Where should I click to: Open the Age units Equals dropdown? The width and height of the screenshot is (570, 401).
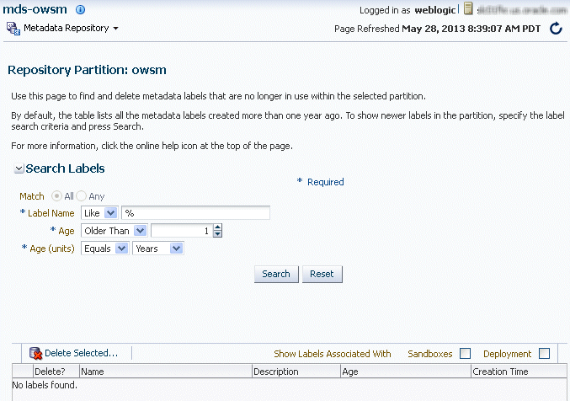104,249
